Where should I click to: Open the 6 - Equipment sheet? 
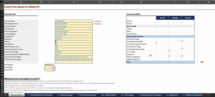click(x=172, y=95)
